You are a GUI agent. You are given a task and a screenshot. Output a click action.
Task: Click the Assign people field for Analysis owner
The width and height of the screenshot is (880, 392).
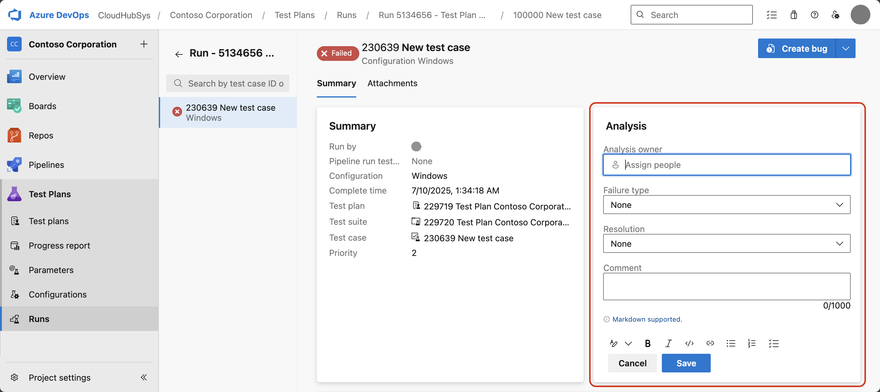(727, 165)
